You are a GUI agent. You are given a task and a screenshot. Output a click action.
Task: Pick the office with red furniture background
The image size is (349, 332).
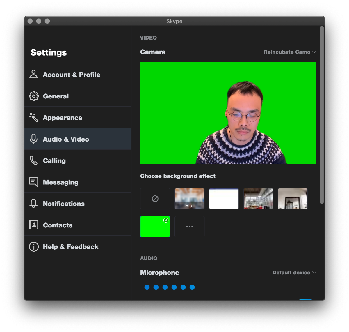[258, 199]
